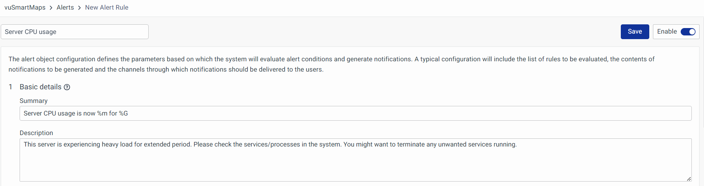Save the alert rule
Screen dimensions: 704x186
(x=634, y=32)
